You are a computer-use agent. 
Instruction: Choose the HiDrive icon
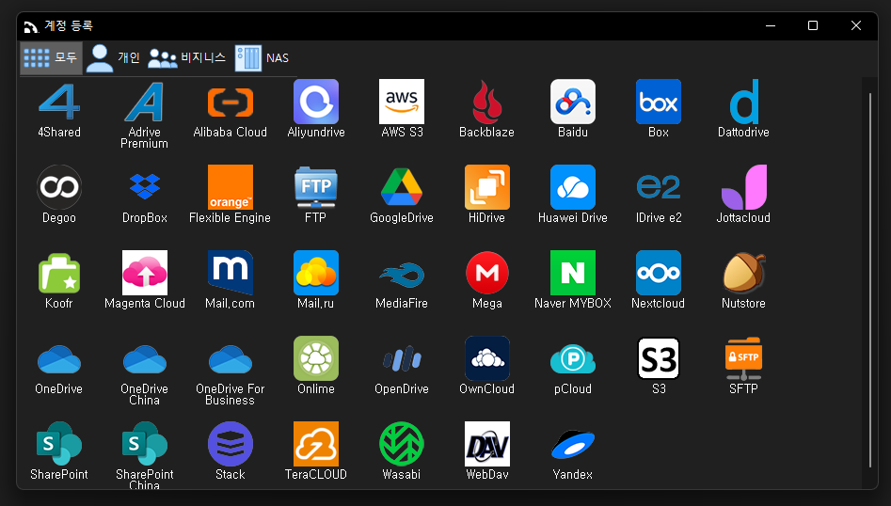[x=487, y=187]
